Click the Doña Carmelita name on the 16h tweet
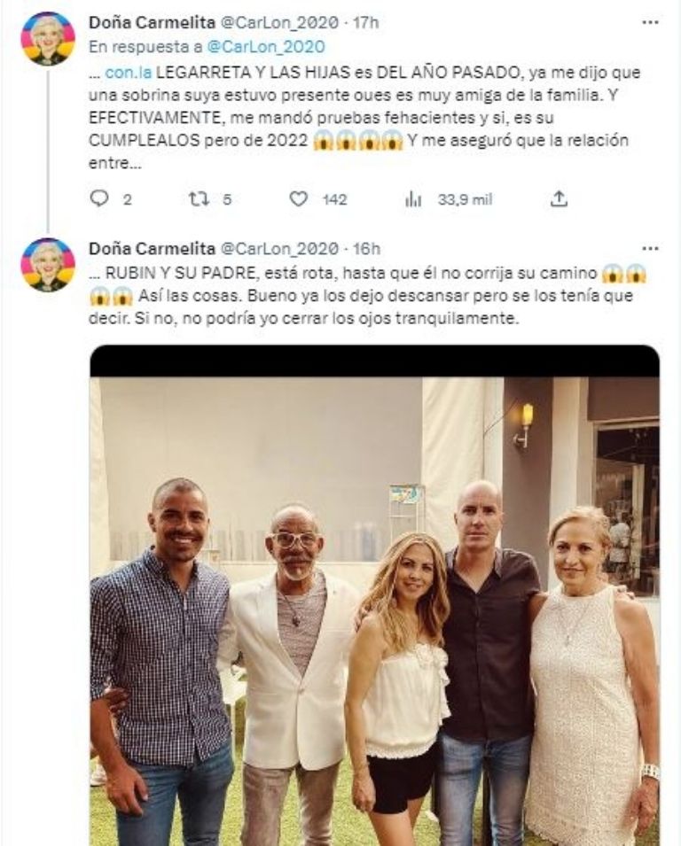681x846 pixels. click(151, 248)
